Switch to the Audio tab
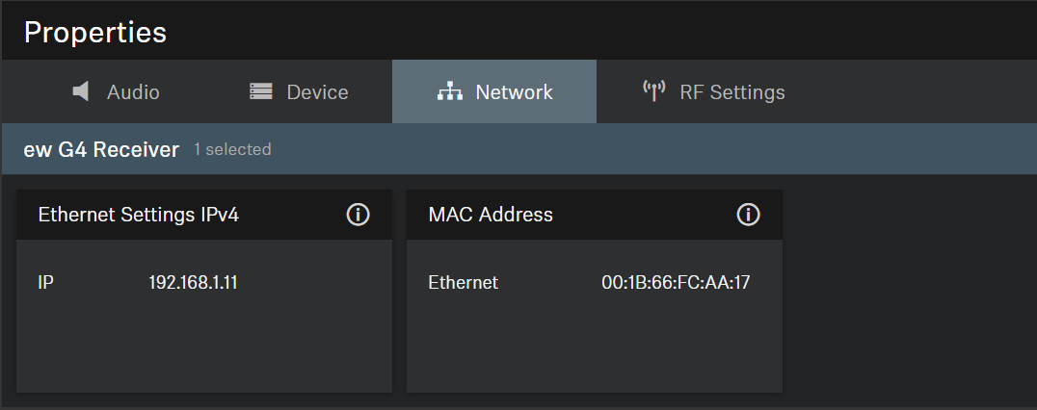Screen dimensions: 1037x410 (x=133, y=92)
